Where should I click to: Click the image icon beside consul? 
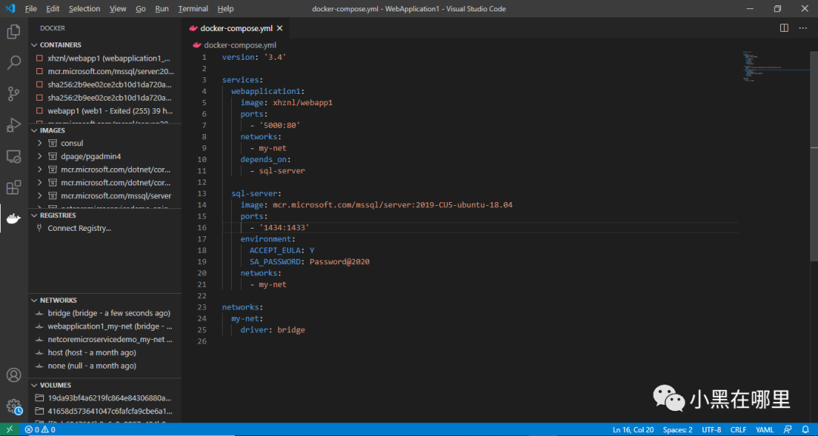(x=52, y=143)
